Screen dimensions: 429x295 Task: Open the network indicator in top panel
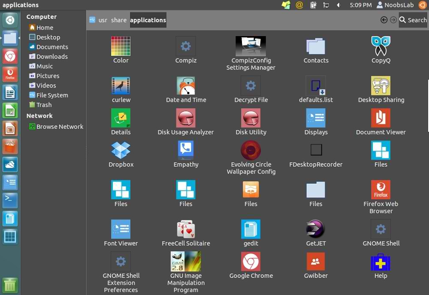(326, 5)
